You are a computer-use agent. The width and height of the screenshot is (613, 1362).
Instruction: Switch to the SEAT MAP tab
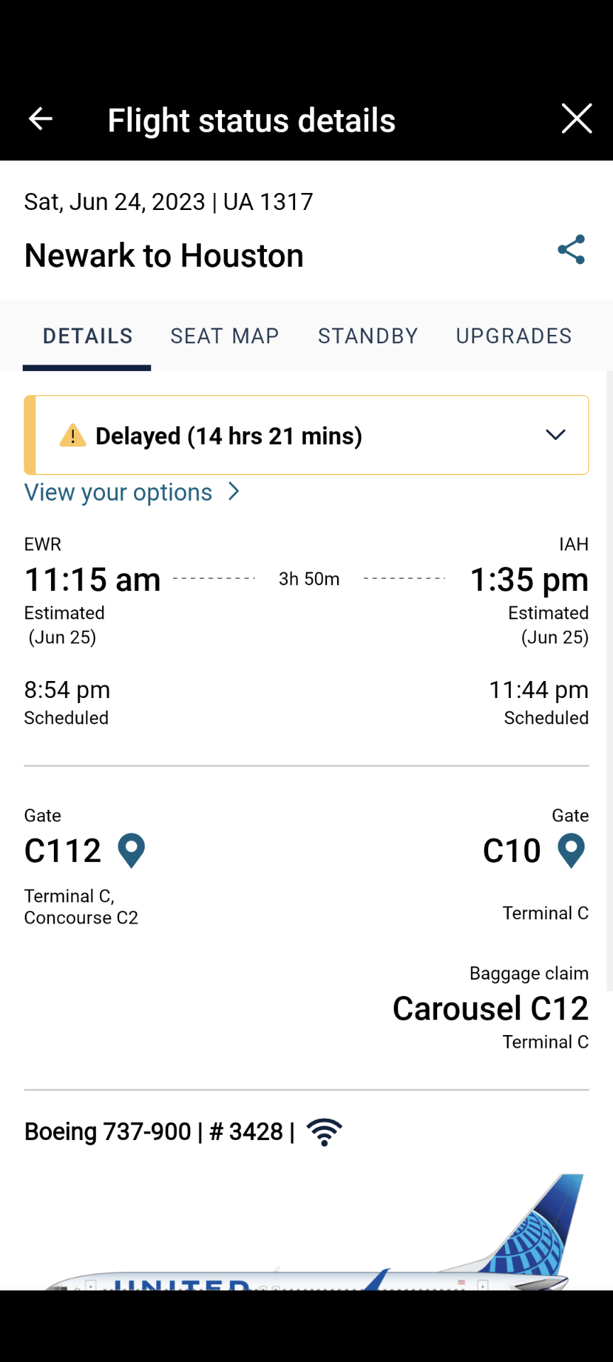(225, 336)
